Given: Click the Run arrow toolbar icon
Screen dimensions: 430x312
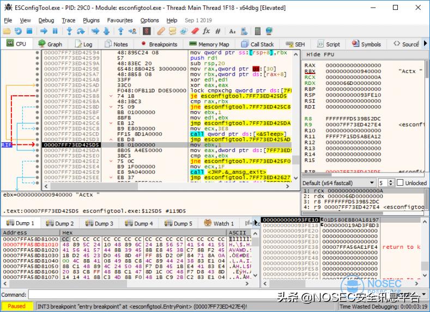Looking at the screenshot, I should pyautogui.click(x=43, y=31).
